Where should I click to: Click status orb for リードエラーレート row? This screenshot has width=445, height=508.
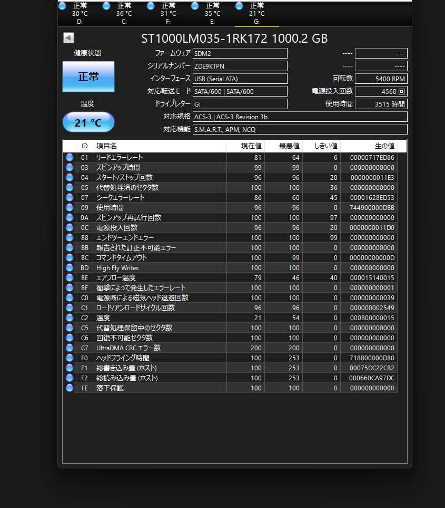[70, 157]
